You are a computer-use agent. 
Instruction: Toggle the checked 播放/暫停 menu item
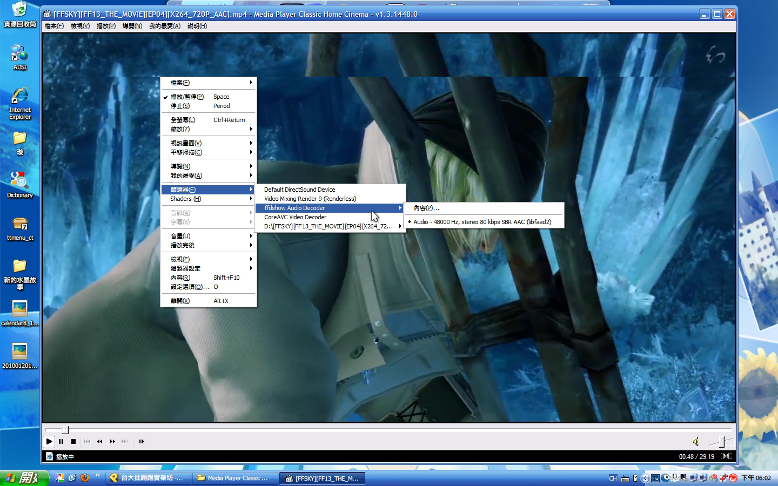click(187, 97)
